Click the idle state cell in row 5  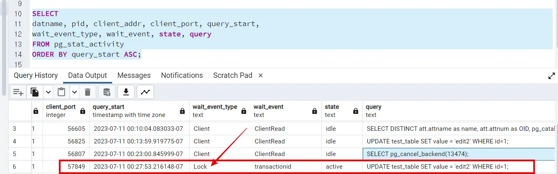click(342, 154)
